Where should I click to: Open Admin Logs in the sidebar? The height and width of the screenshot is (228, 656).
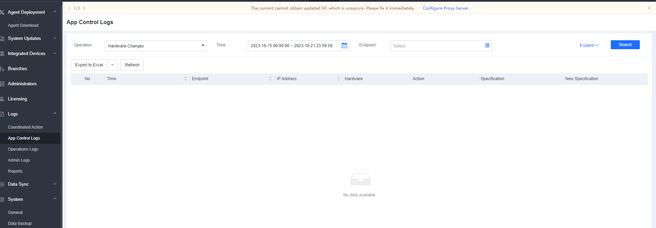[x=19, y=160]
